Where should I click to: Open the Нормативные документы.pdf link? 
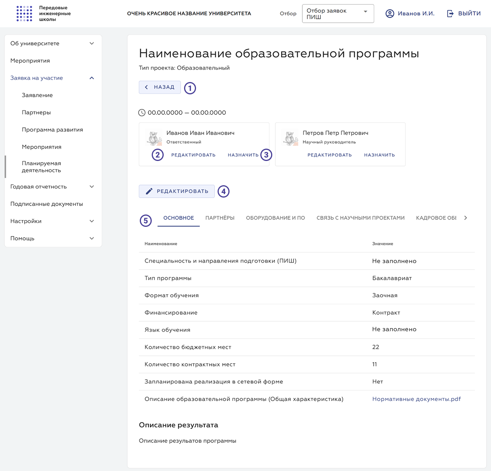coord(416,399)
